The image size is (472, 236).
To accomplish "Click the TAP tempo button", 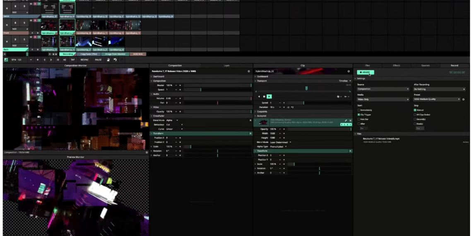I will [72, 60].
